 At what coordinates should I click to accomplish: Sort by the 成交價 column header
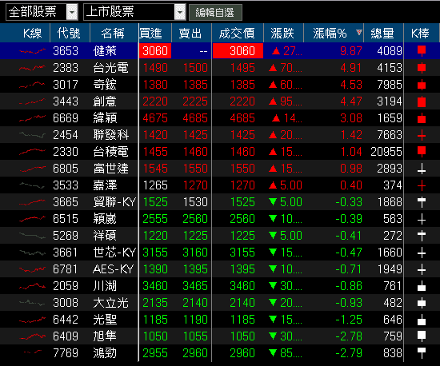pos(237,33)
